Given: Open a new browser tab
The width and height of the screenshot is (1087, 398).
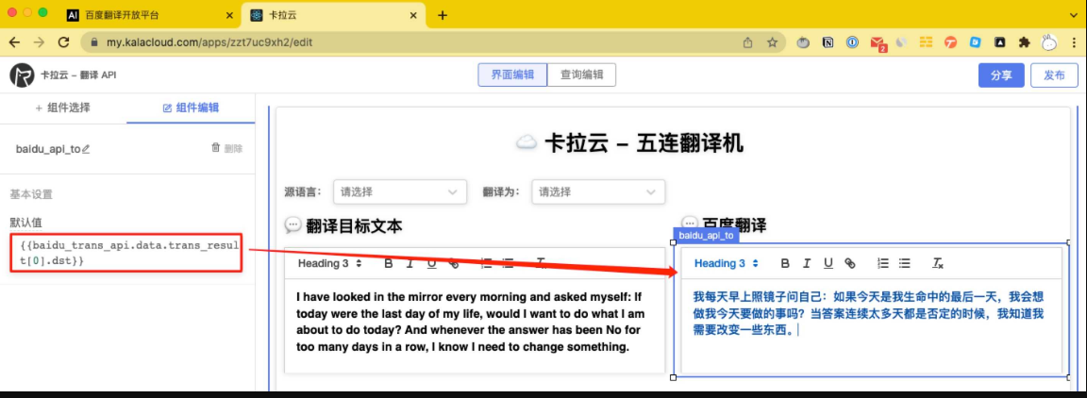Looking at the screenshot, I should 443,16.
